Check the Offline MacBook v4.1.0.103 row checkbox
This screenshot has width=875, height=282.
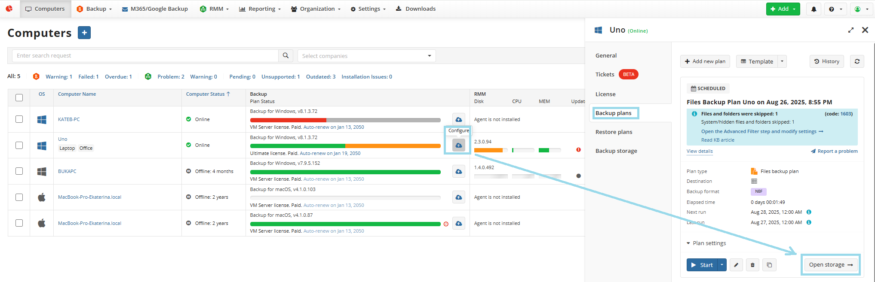(x=19, y=197)
